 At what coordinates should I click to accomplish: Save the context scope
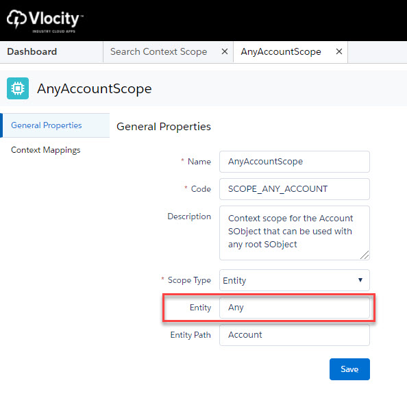pyautogui.click(x=349, y=369)
